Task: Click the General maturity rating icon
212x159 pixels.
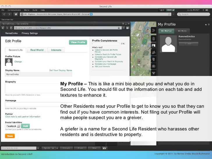Action: click(91, 14)
